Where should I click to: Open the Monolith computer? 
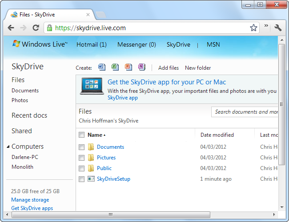22,167
